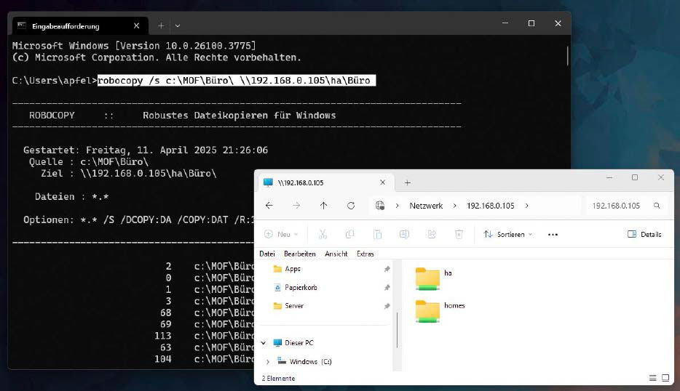Switch Explorer to the details list view
This screenshot has width=680, height=391.
[652, 378]
